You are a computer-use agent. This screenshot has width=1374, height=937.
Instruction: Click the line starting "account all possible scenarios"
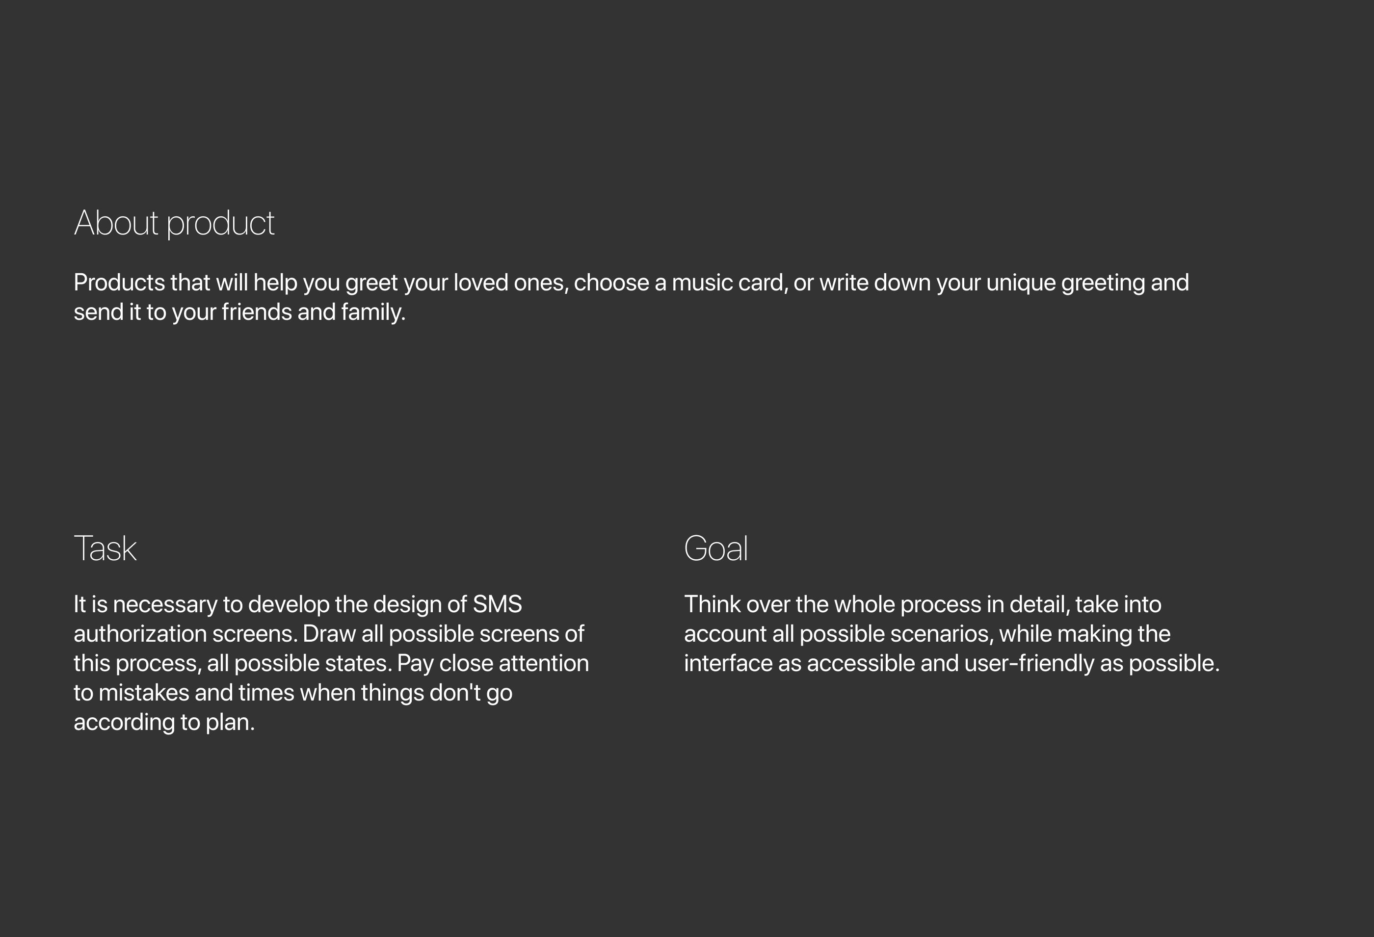coord(927,634)
